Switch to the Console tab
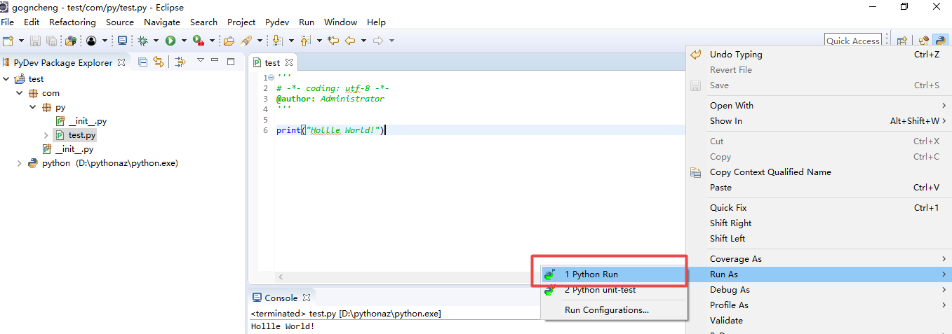The image size is (952, 334). click(x=281, y=298)
